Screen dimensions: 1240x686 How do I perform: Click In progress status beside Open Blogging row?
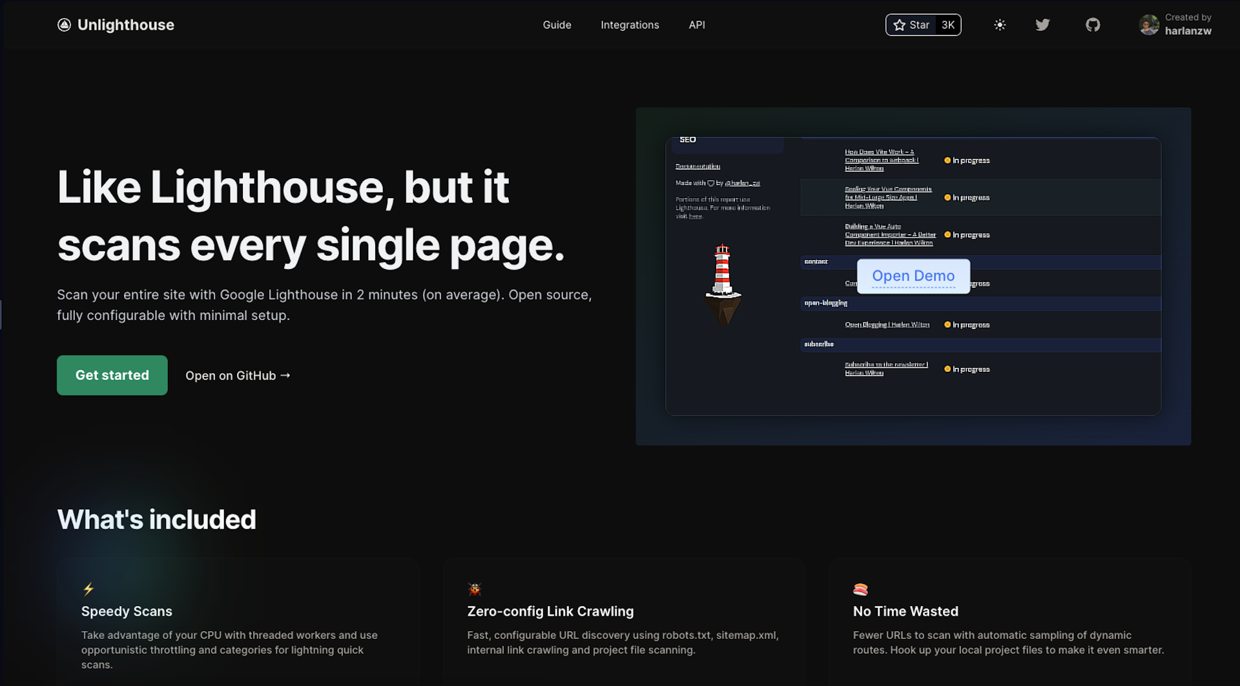(x=967, y=325)
